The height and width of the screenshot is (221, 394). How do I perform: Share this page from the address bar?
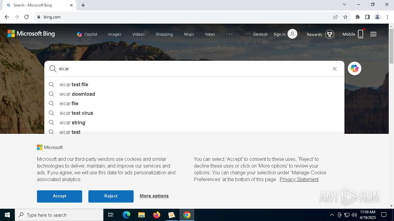pyautogui.click(x=336, y=17)
